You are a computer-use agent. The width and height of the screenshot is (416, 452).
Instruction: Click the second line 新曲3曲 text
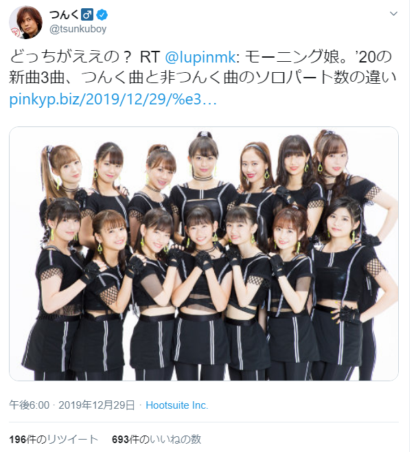203,78
